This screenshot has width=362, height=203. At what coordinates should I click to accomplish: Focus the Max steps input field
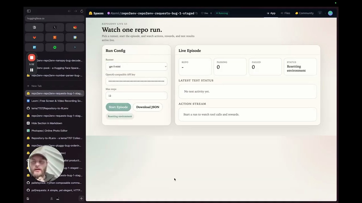tap(136, 96)
